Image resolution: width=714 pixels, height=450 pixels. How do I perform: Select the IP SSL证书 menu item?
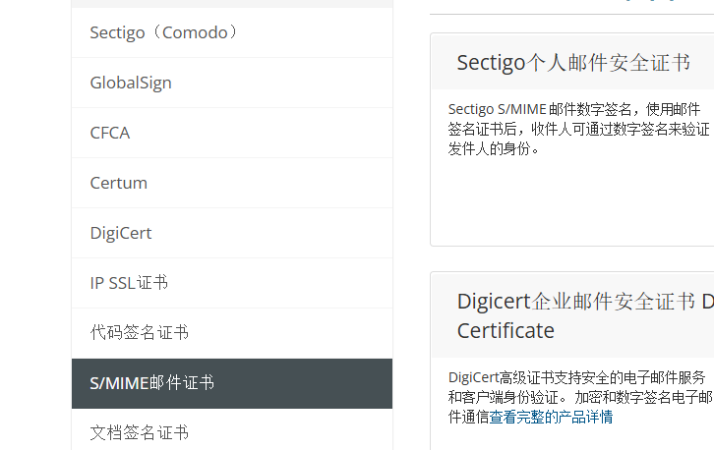(232, 283)
